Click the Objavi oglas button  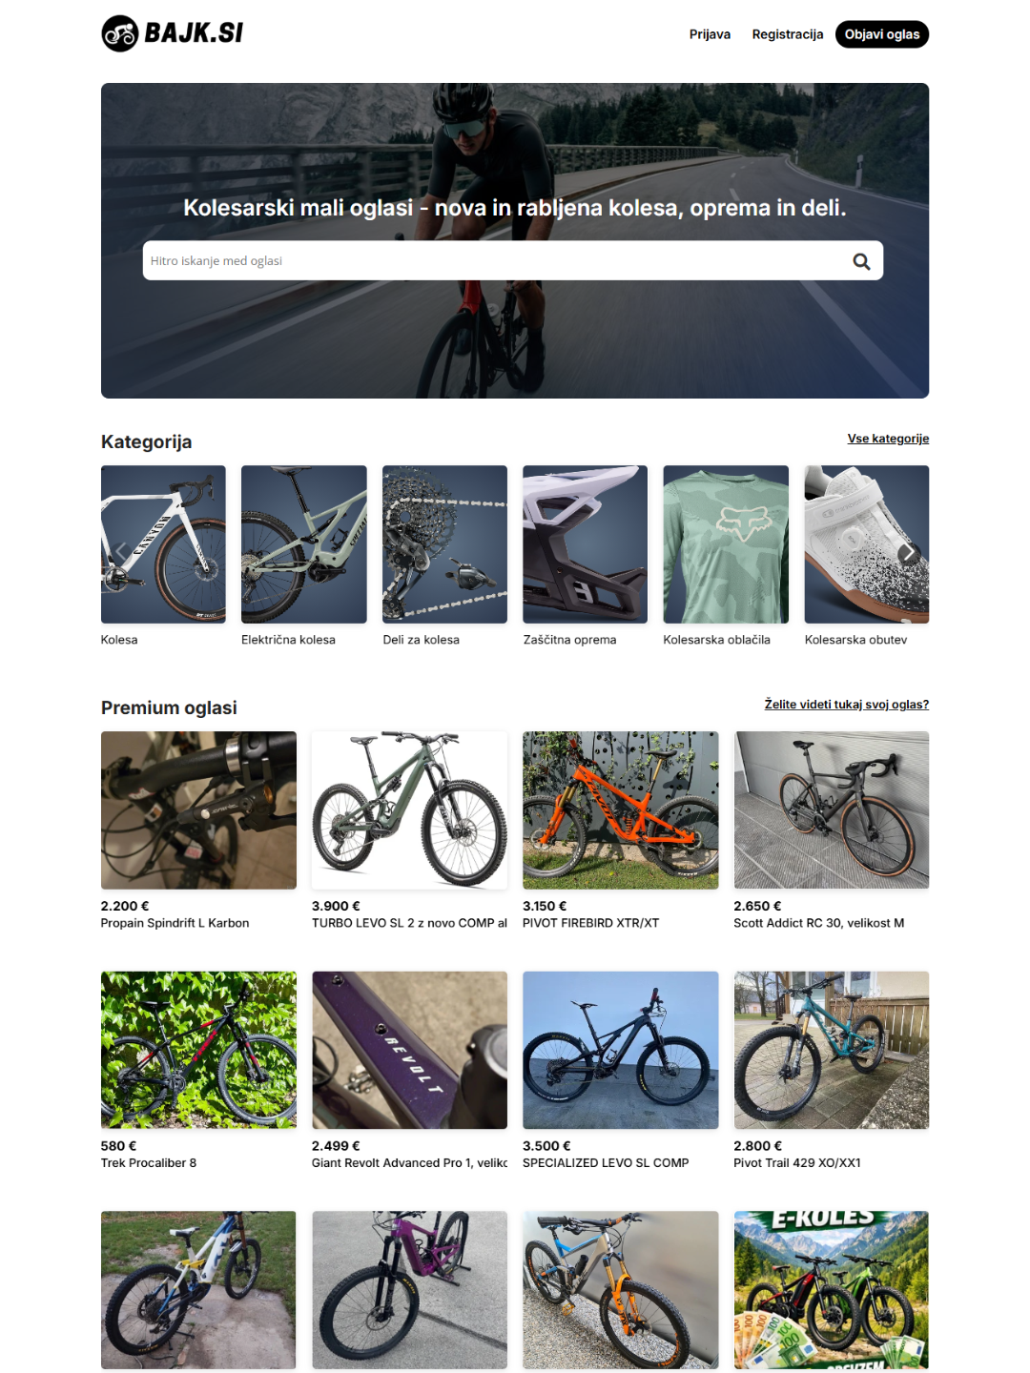coord(882,34)
